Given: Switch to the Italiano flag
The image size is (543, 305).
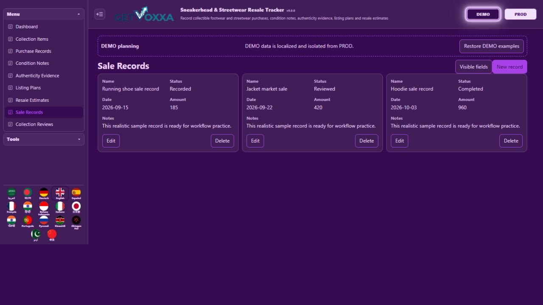Looking at the screenshot, I should 60,207.
